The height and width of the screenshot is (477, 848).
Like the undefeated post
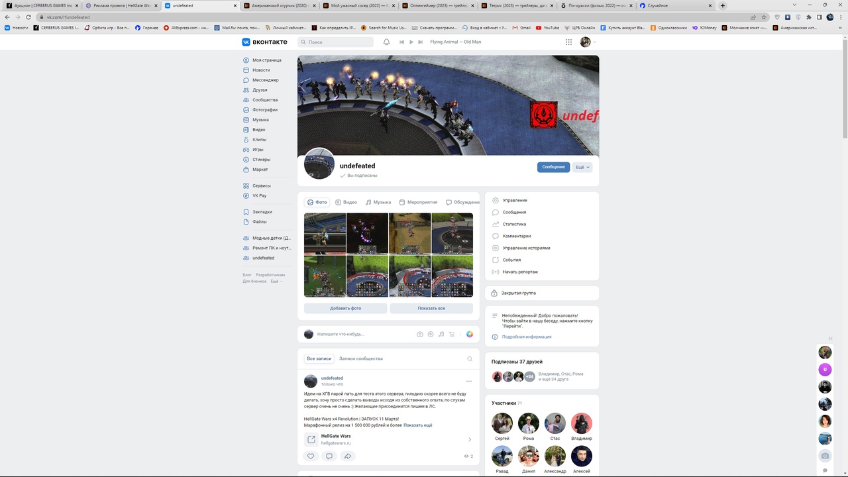310,456
